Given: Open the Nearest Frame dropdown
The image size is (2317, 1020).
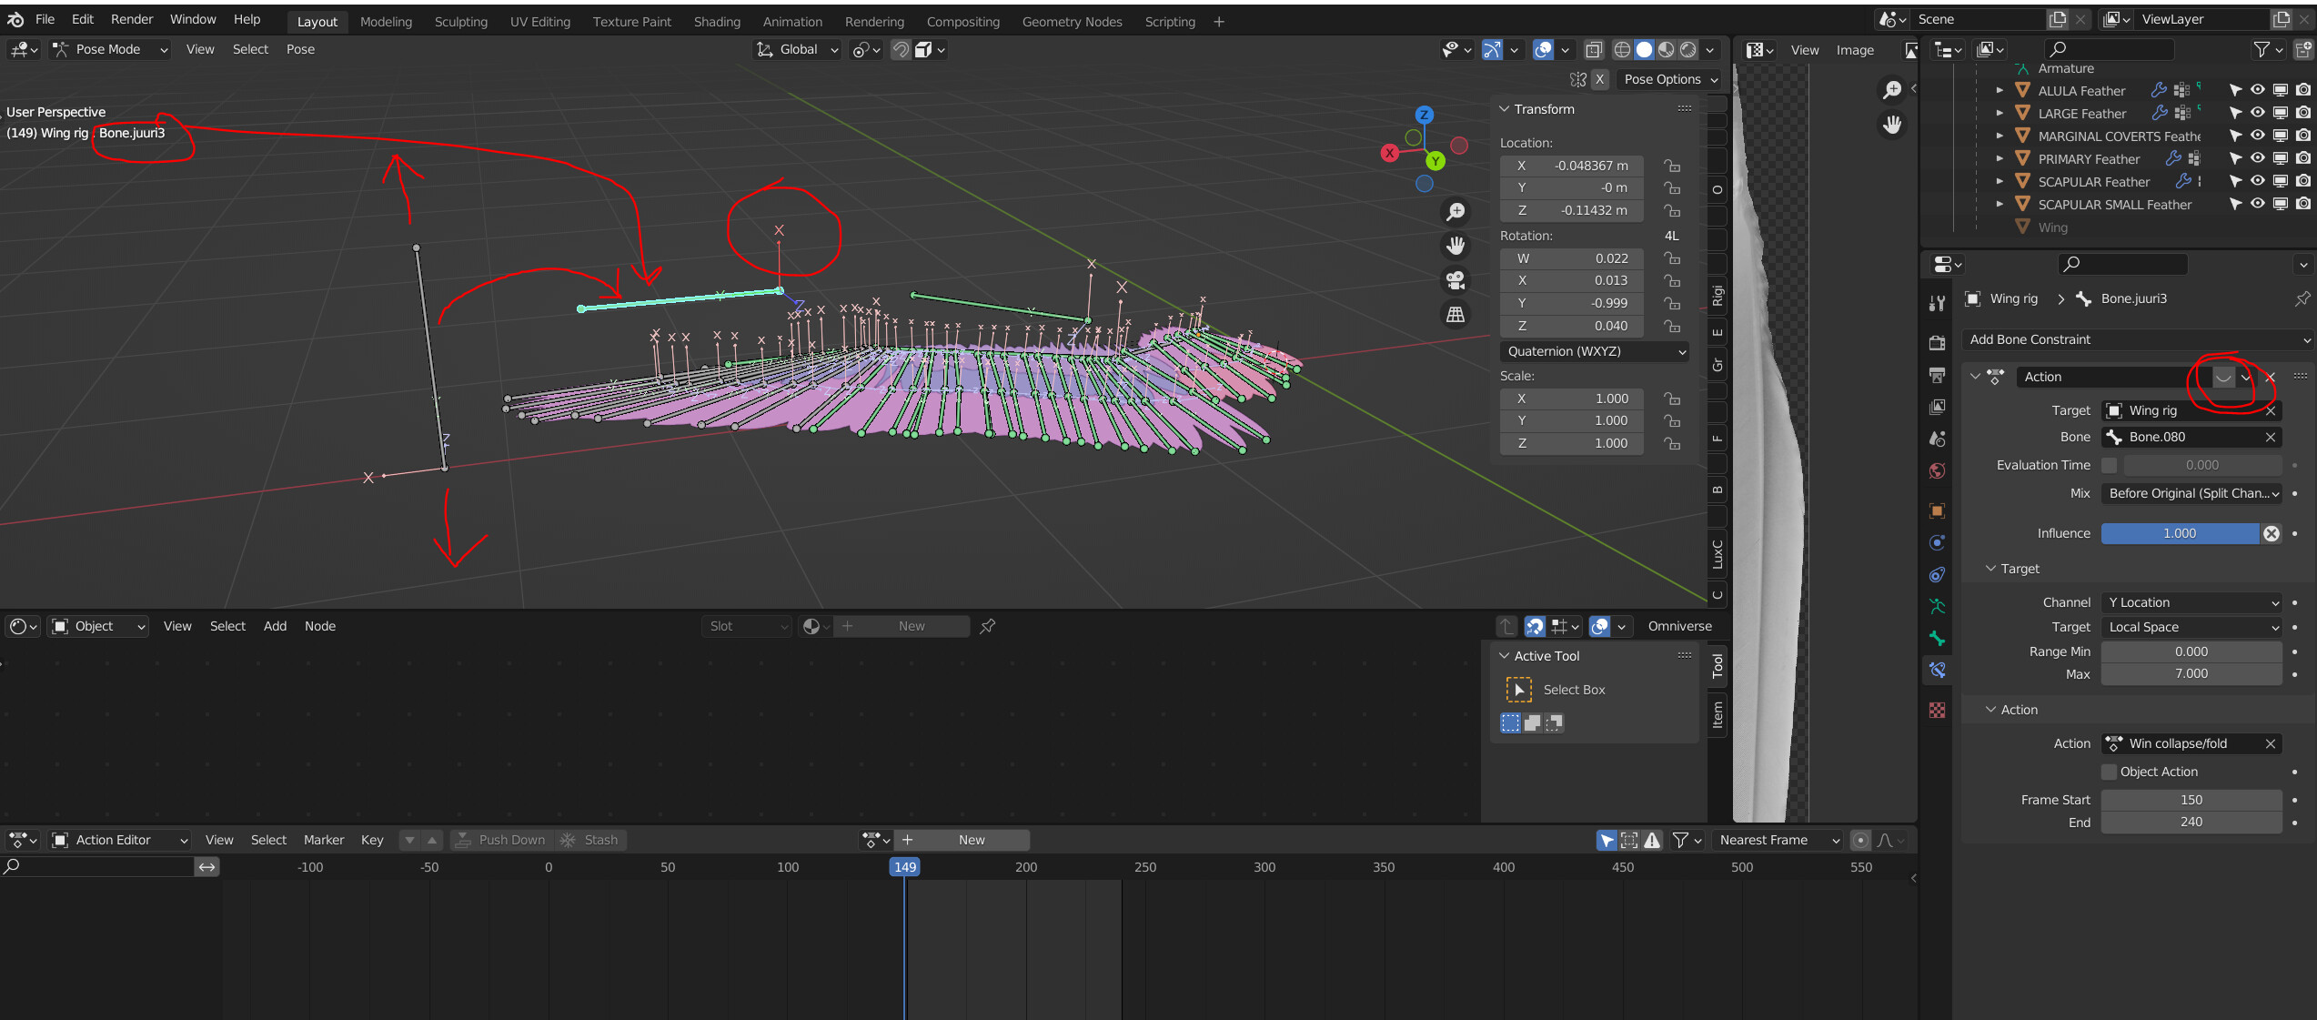Looking at the screenshot, I should click(x=1778, y=840).
